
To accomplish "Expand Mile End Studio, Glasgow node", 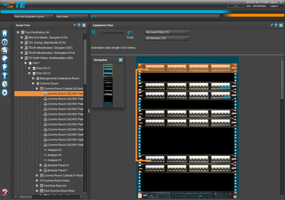I will (22, 37).
